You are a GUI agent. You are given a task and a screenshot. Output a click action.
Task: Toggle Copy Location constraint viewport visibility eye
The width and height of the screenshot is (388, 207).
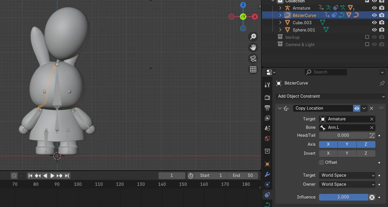(356, 108)
